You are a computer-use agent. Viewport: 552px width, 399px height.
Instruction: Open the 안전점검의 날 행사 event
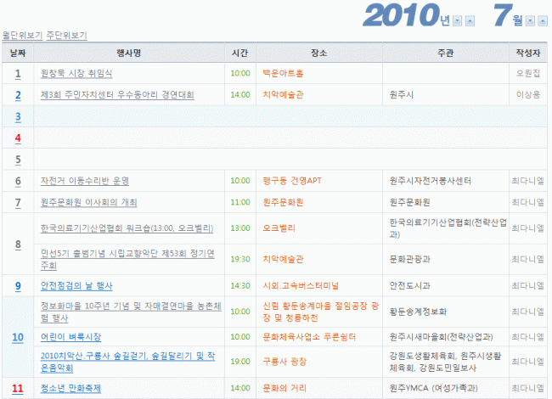[76, 286]
